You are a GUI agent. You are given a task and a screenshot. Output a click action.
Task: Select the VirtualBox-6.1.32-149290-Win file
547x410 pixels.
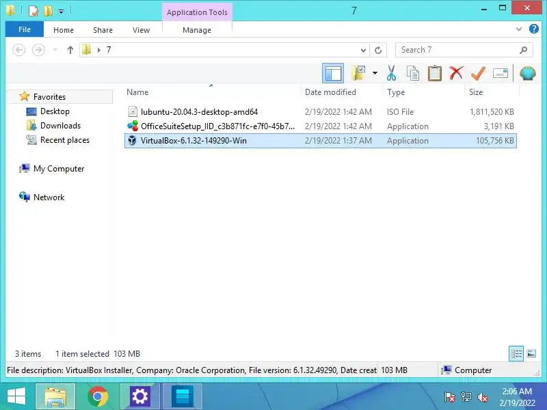pos(320,141)
